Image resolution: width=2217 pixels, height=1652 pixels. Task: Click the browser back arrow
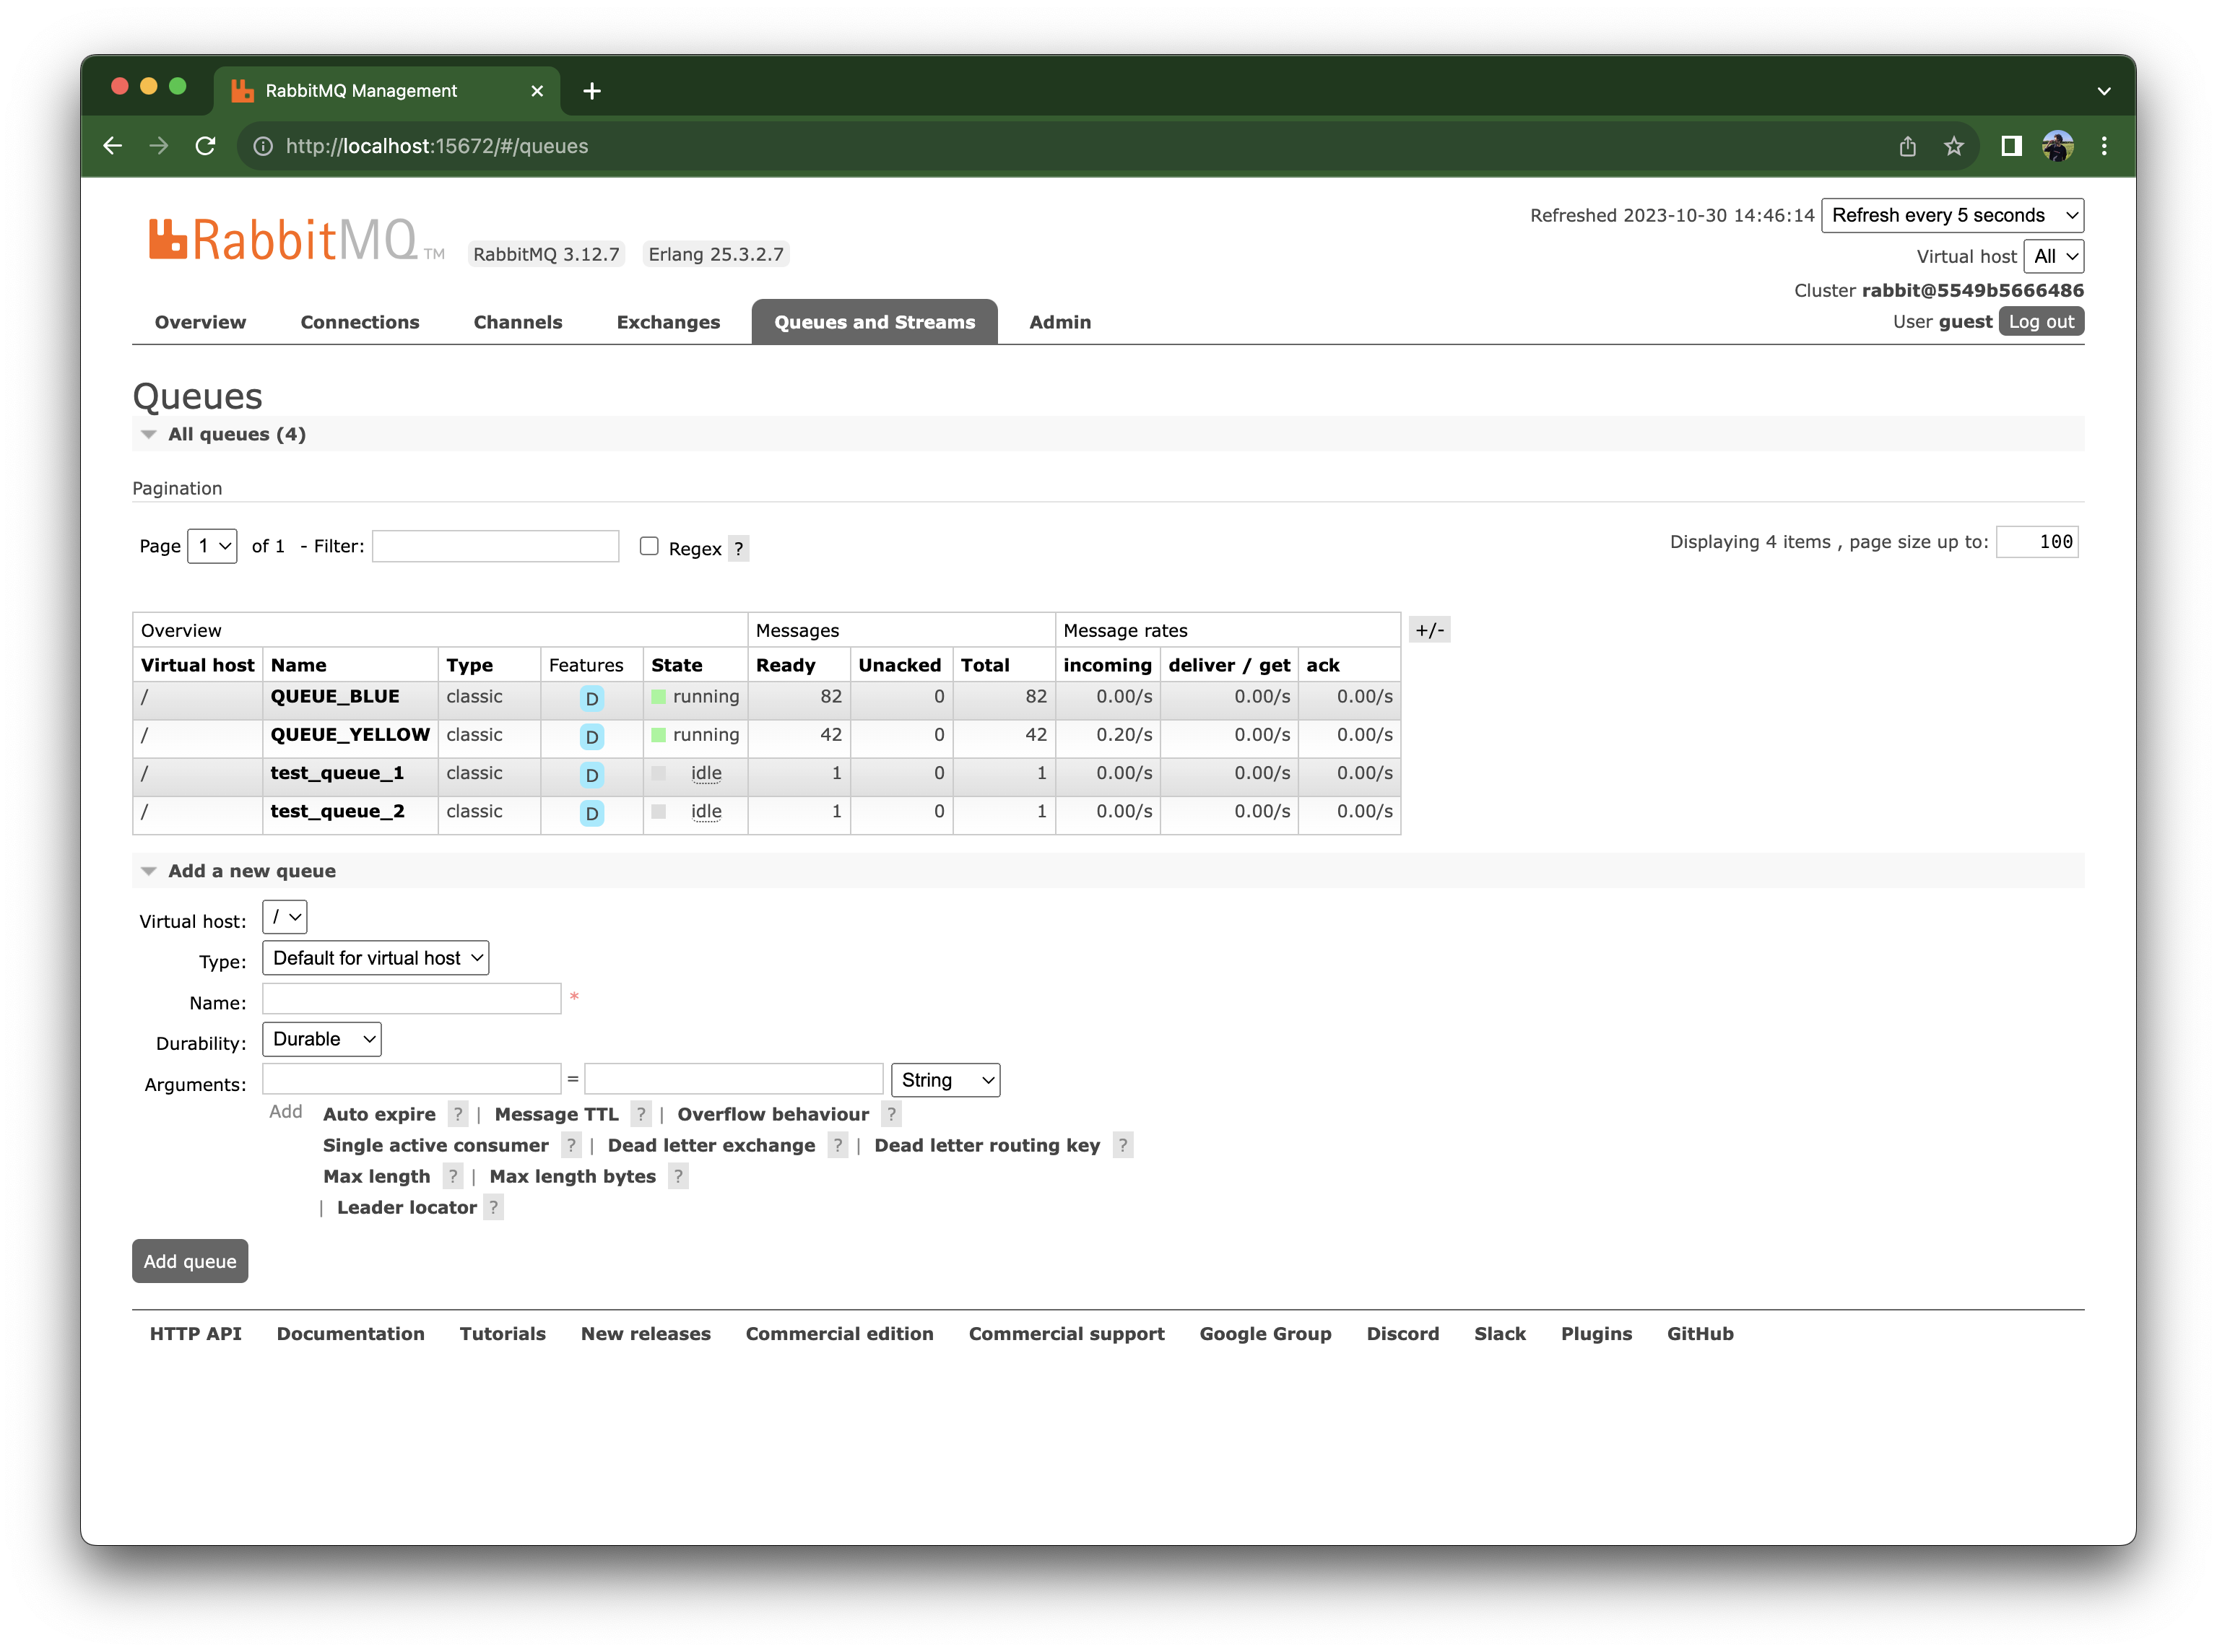112,146
